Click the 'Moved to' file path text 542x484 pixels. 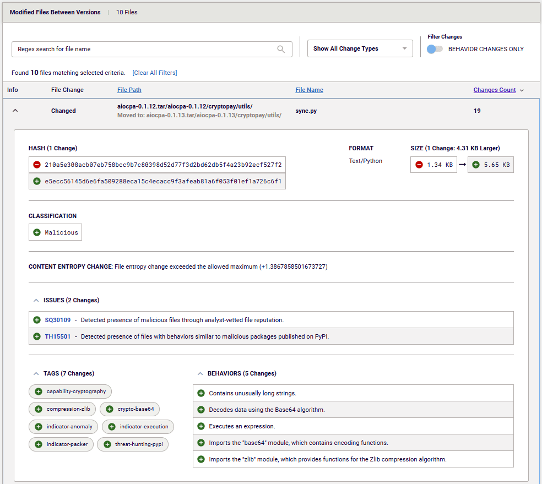point(199,116)
